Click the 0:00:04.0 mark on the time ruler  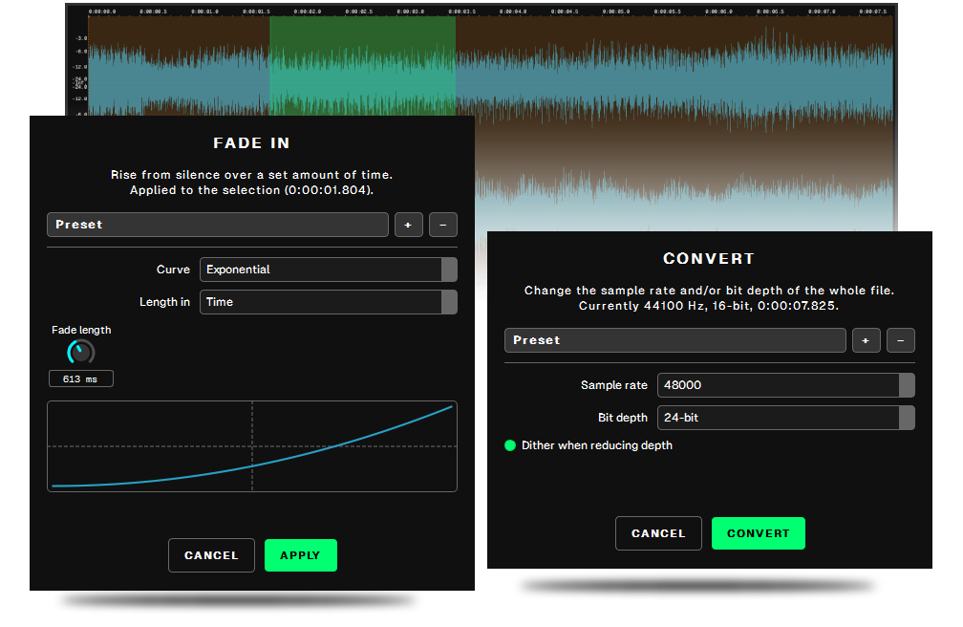(x=513, y=11)
